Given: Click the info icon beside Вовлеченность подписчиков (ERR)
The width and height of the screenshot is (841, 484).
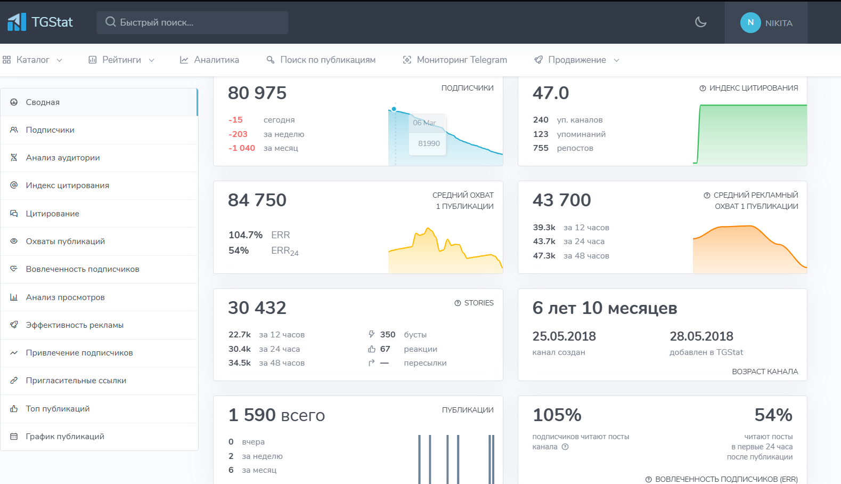Looking at the screenshot, I should coord(648,479).
